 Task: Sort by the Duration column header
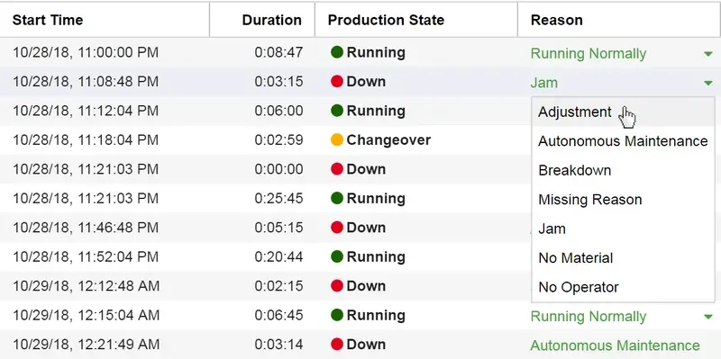pyautogui.click(x=272, y=20)
